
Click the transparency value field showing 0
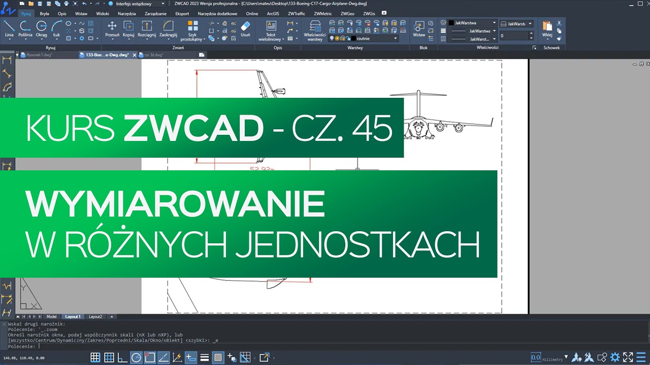pyautogui.click(x=514, y=35)
